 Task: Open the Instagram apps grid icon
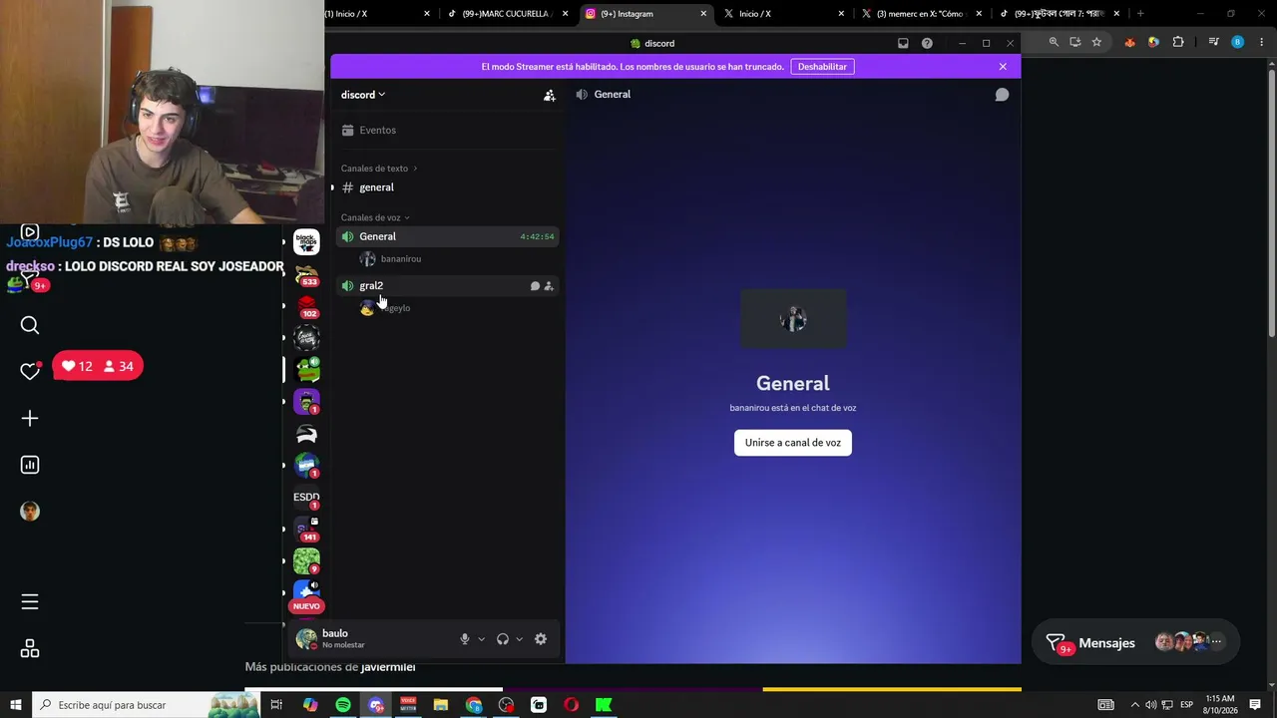(x=30, y=649)
